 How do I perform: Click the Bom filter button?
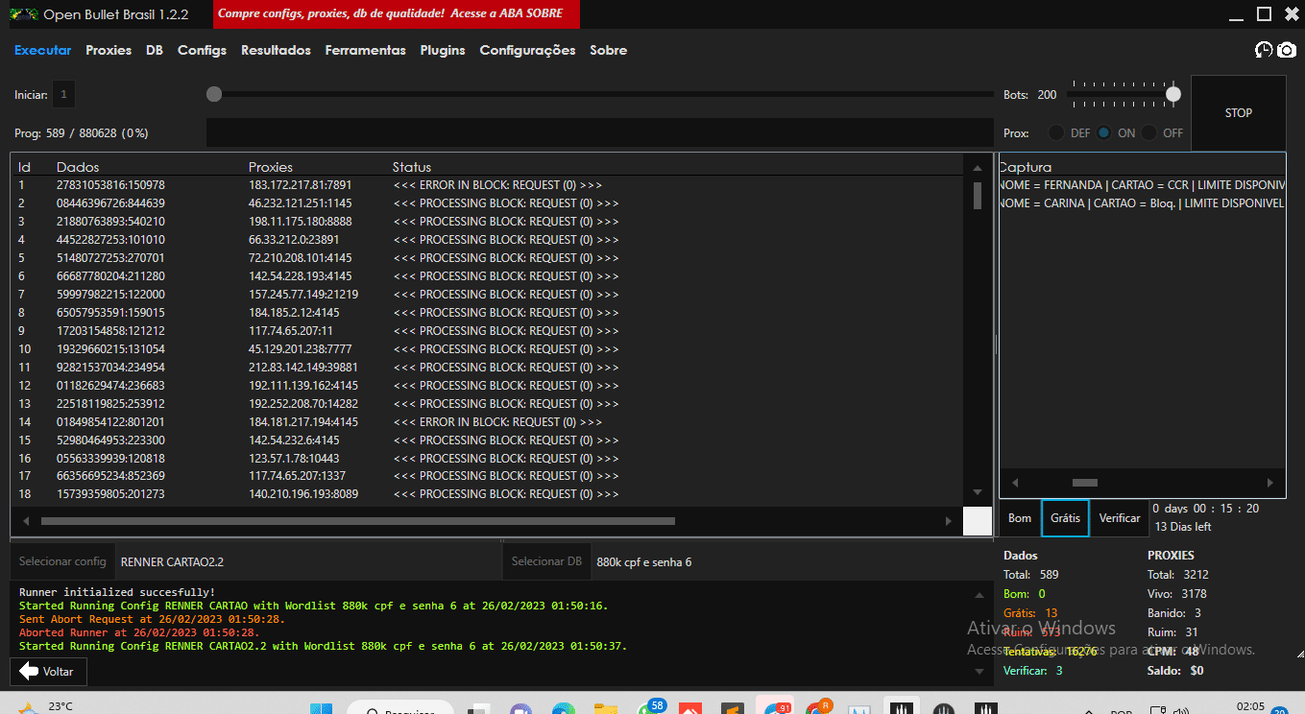[x=1020, y=518]
